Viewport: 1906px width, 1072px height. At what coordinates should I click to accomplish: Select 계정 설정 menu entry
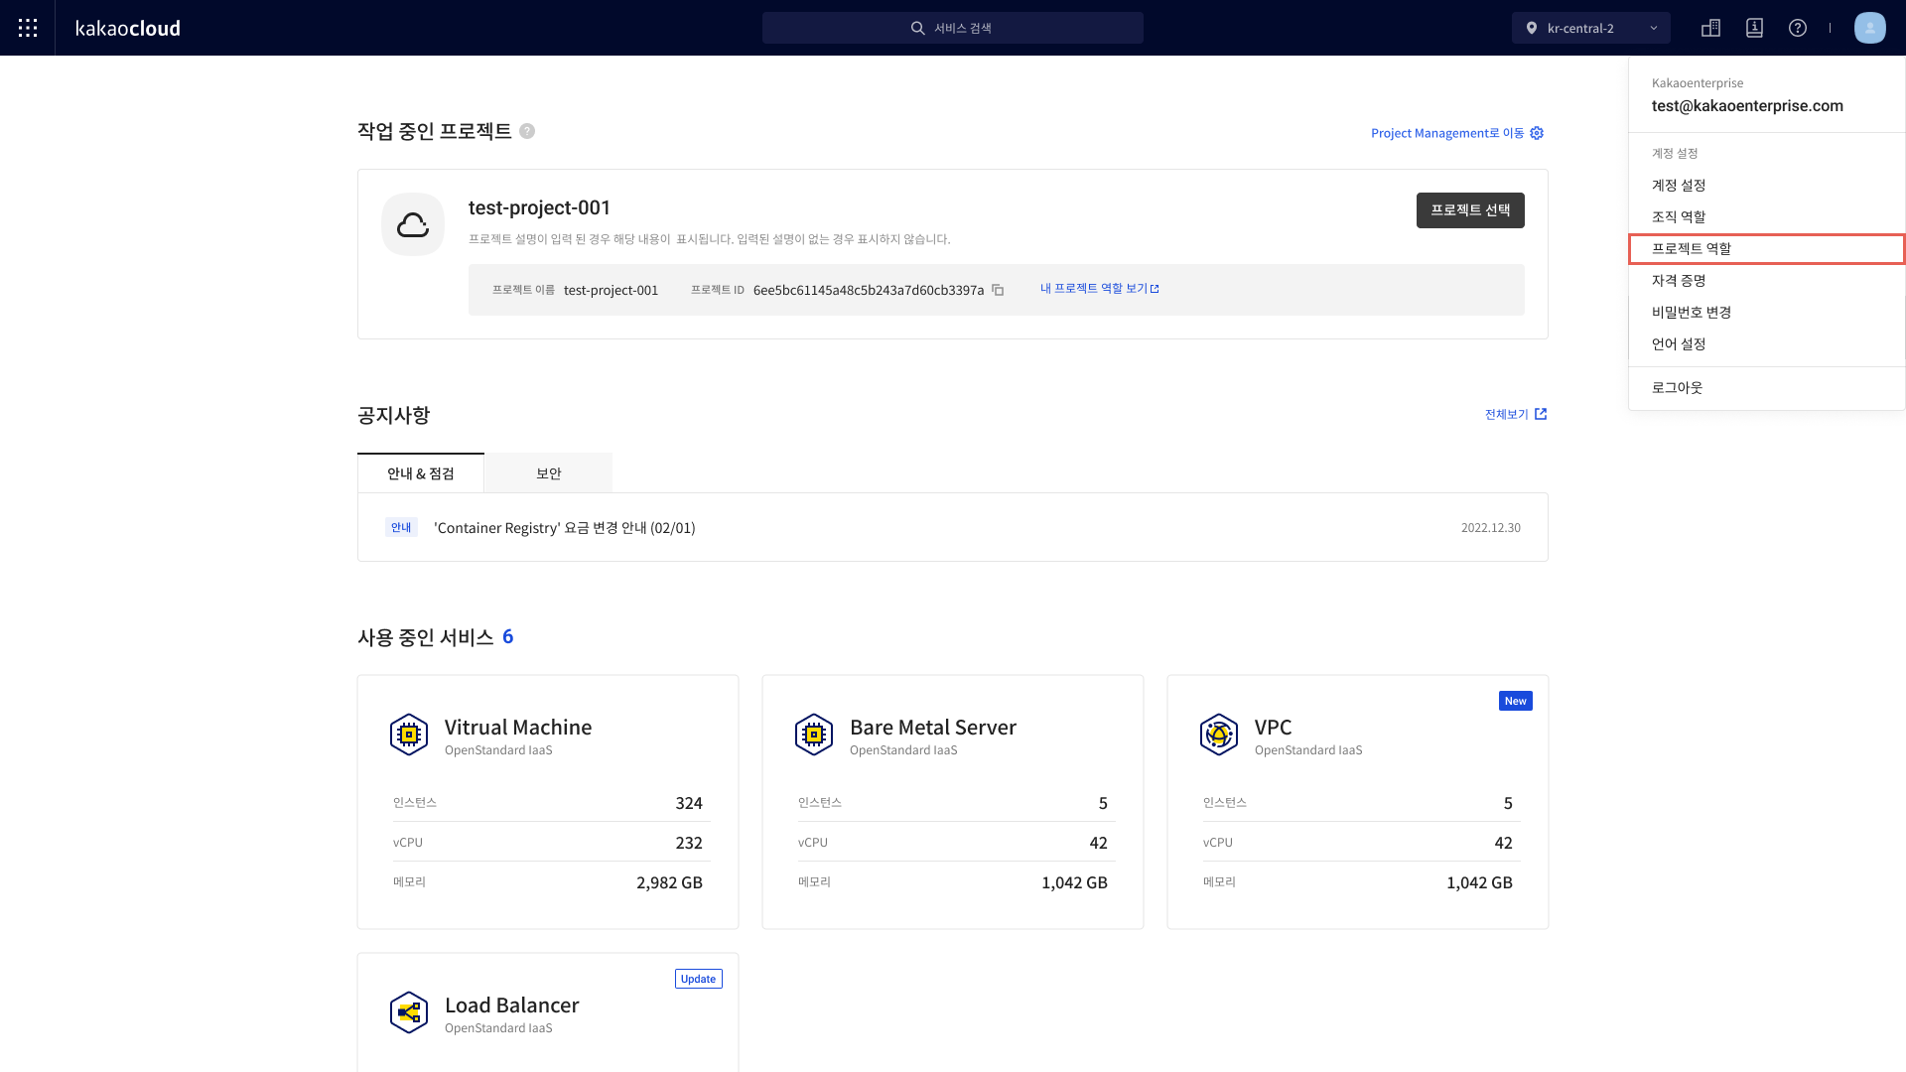pos(1767,186)
